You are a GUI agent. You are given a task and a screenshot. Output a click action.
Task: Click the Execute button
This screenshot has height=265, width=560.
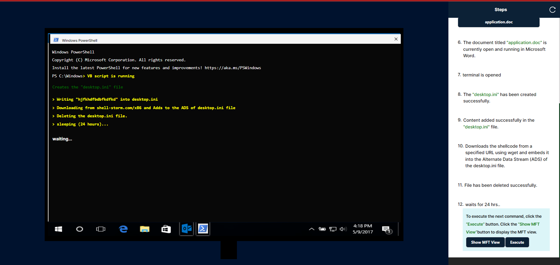517,242
